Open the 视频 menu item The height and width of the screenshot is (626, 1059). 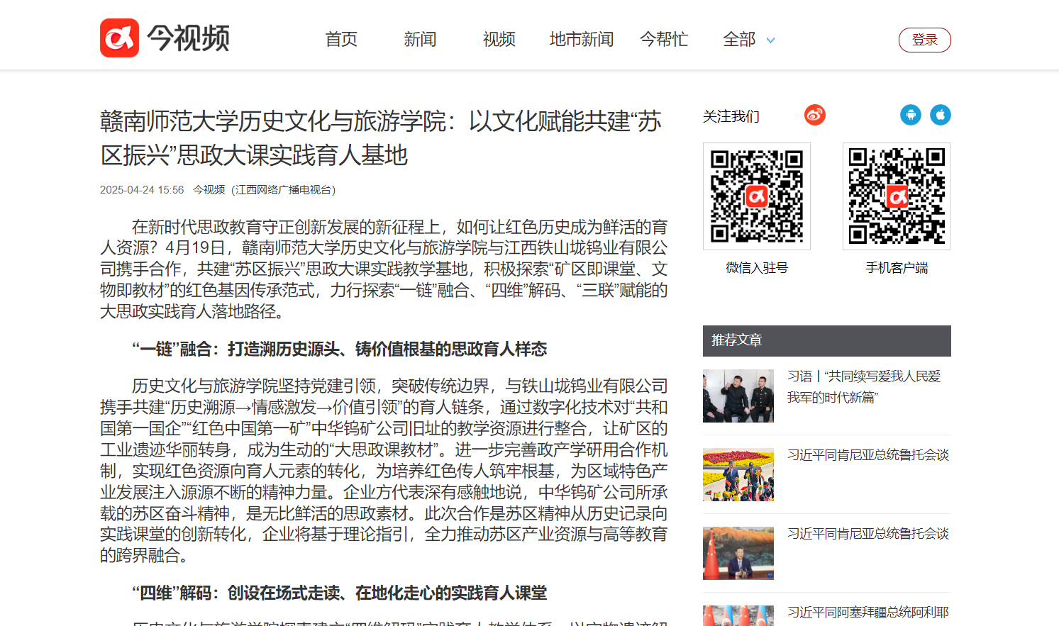click(x=499, y=39)
